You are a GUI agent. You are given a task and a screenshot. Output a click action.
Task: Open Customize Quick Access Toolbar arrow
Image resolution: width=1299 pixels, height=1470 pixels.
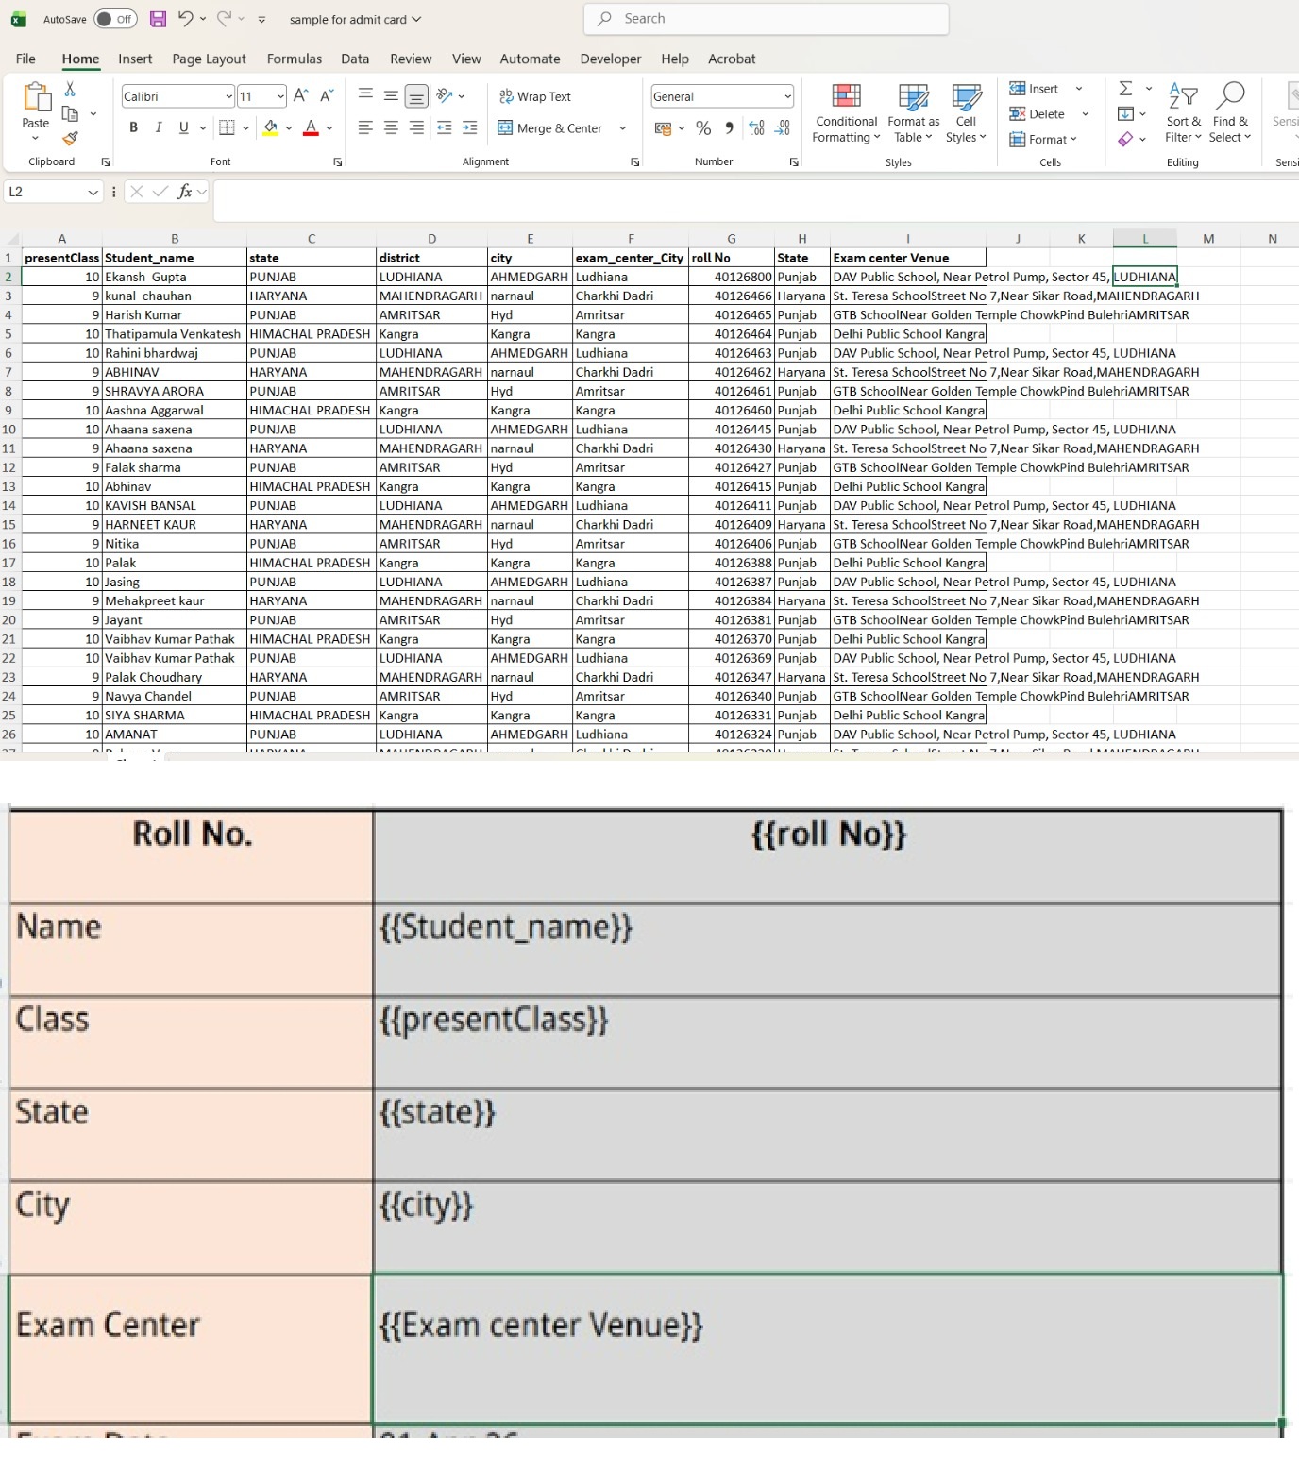click(x=261, y=19)
